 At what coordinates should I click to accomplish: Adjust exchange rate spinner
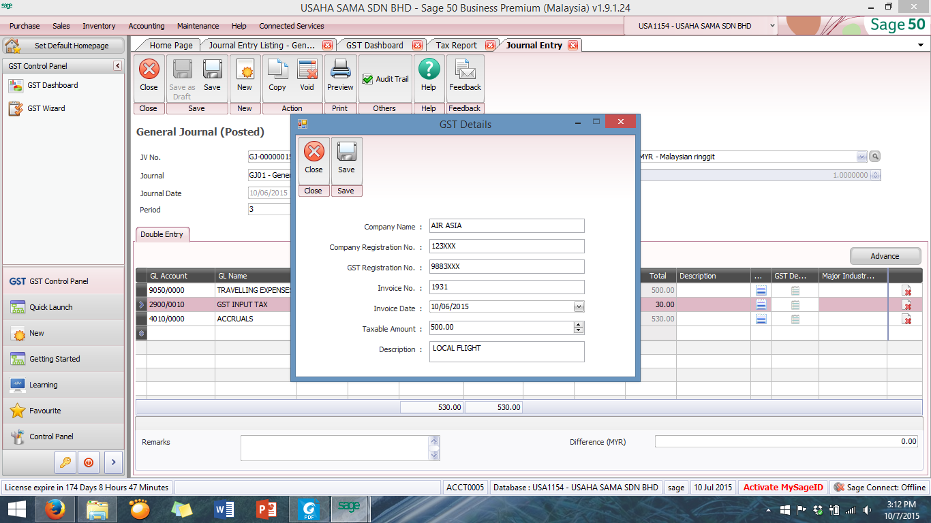[x=876, y=175]
